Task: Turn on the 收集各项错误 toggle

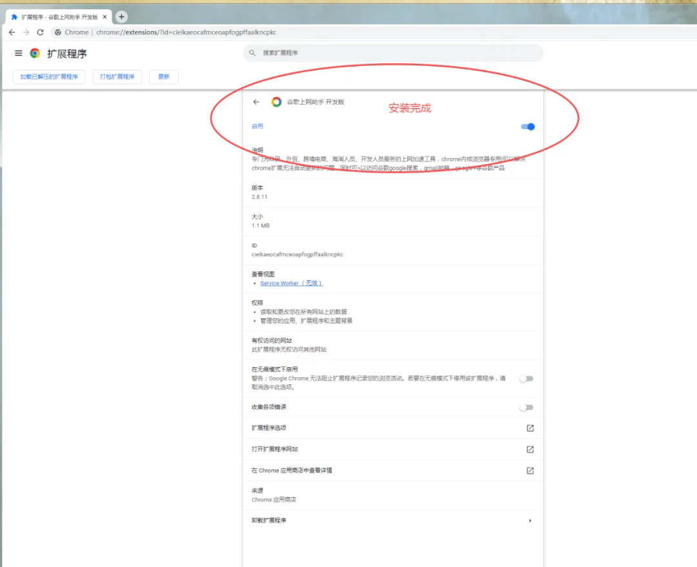Action: coord(527,407)
